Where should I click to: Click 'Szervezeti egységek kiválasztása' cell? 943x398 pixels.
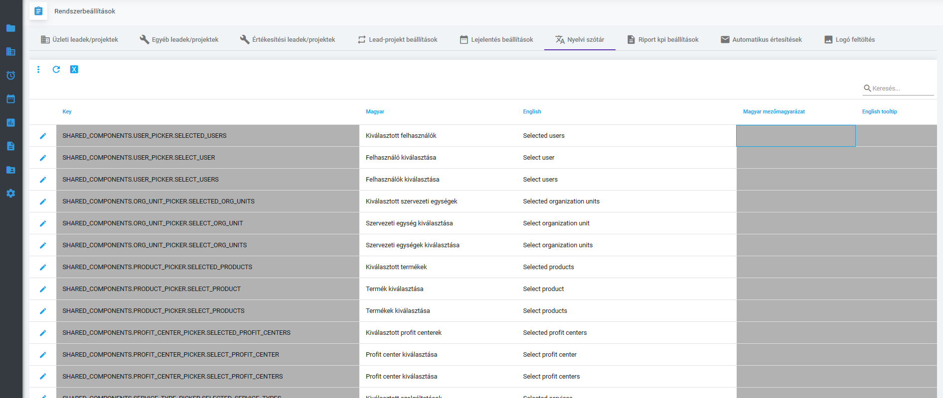point(438,245)
